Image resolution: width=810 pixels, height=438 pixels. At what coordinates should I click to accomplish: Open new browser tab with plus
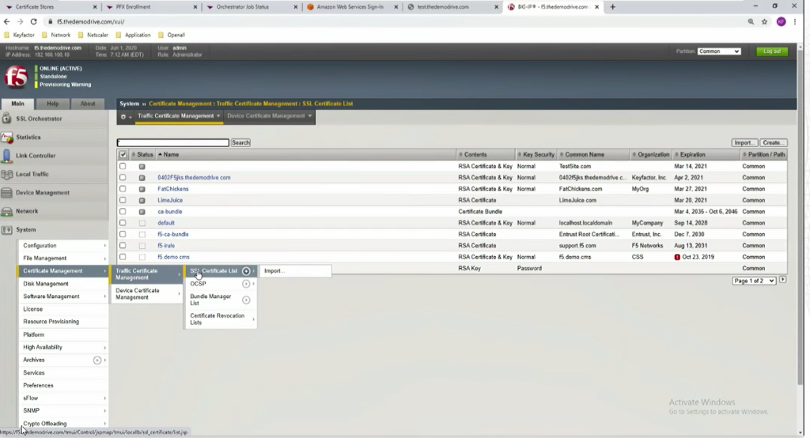click(613, 6)
